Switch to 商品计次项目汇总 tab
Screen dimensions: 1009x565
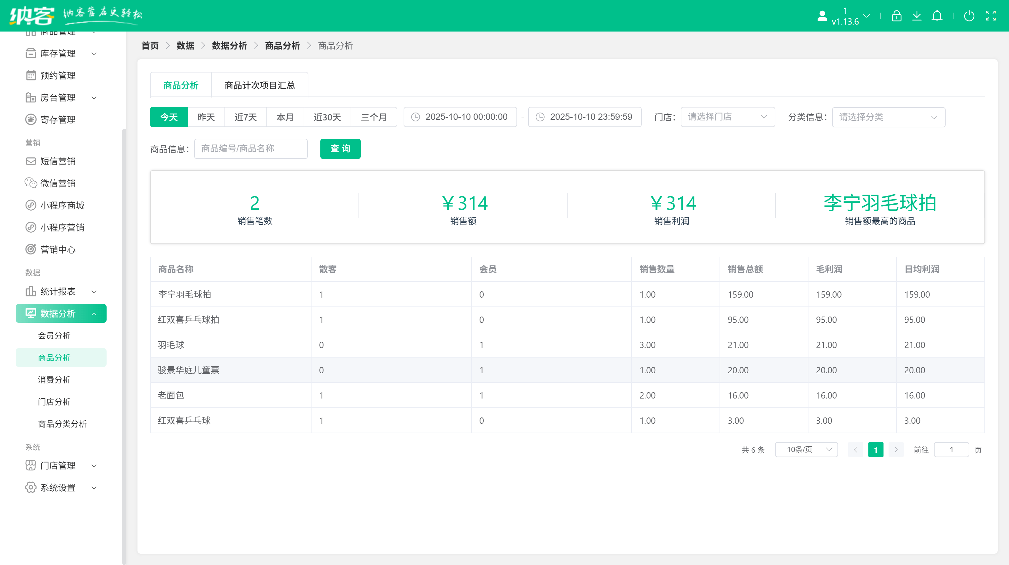259,85
